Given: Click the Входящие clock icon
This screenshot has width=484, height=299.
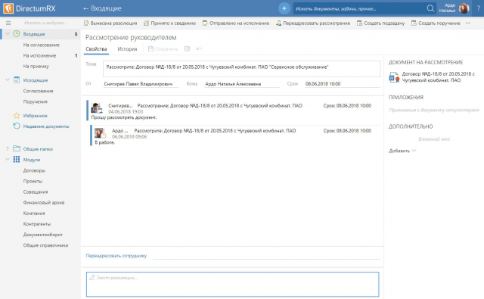Looking at the screenshot, I should (x=17, y=34).
